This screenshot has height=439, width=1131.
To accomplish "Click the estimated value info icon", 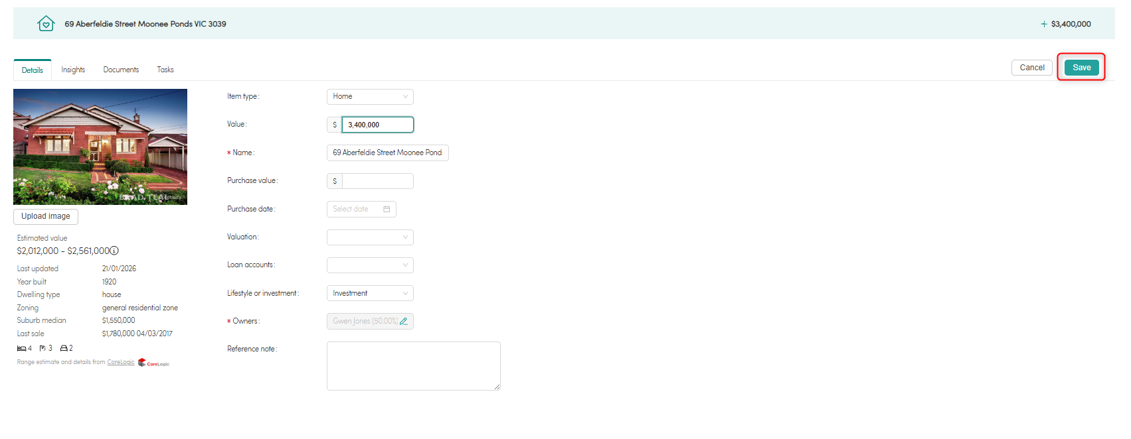I will coord(114,251).
